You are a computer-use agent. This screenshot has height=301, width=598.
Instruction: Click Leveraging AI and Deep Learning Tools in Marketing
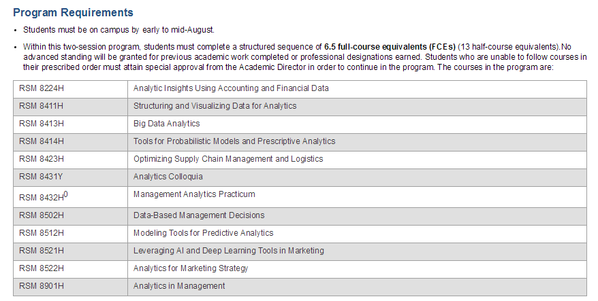(x=228, y=251)
